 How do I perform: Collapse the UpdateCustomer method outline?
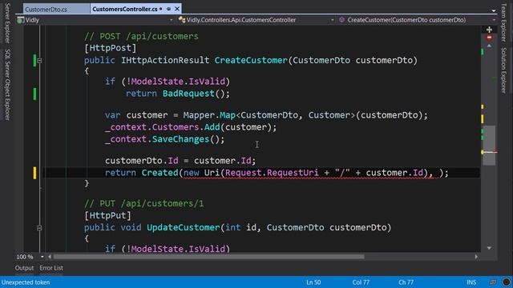[x=39, y=228]
